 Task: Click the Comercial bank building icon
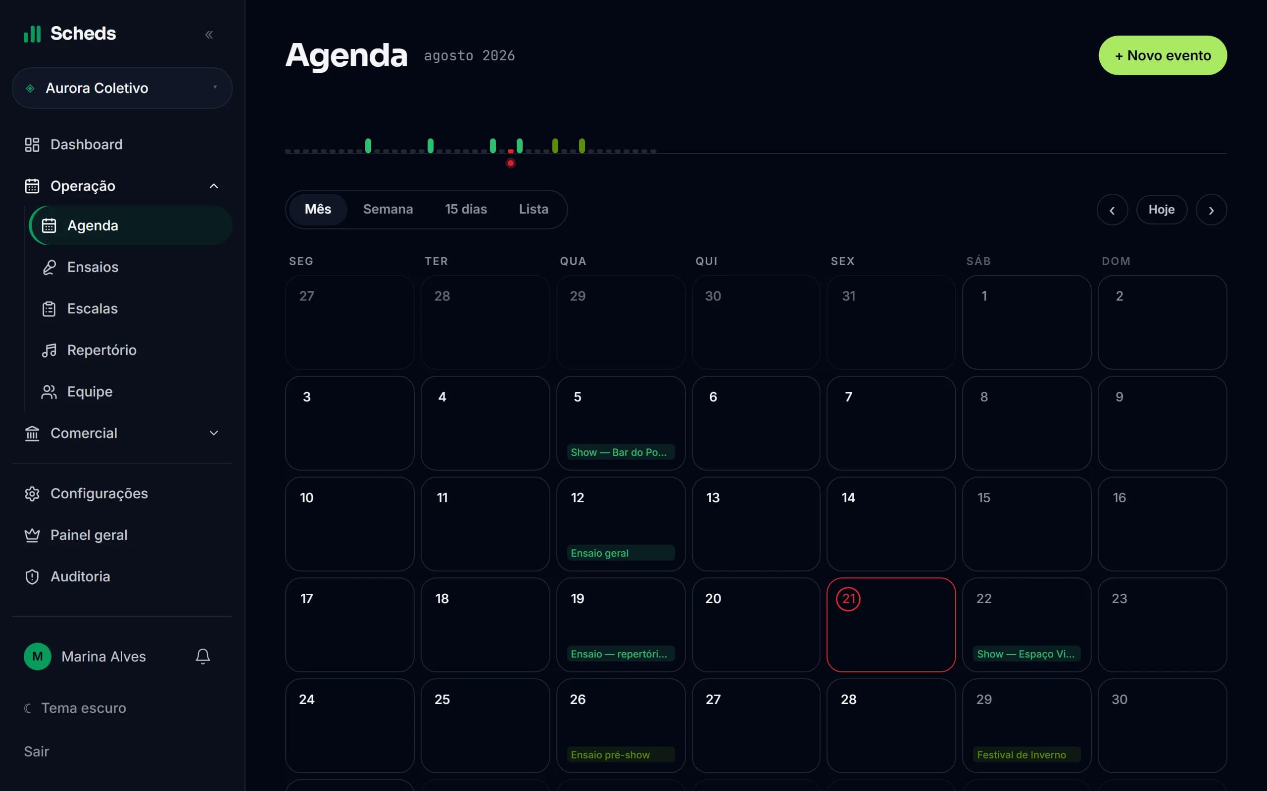32,433
